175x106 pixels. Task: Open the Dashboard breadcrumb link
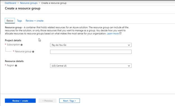(10, 3)
